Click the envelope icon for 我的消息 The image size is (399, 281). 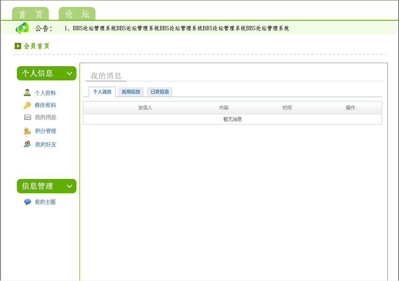point(28,117)
